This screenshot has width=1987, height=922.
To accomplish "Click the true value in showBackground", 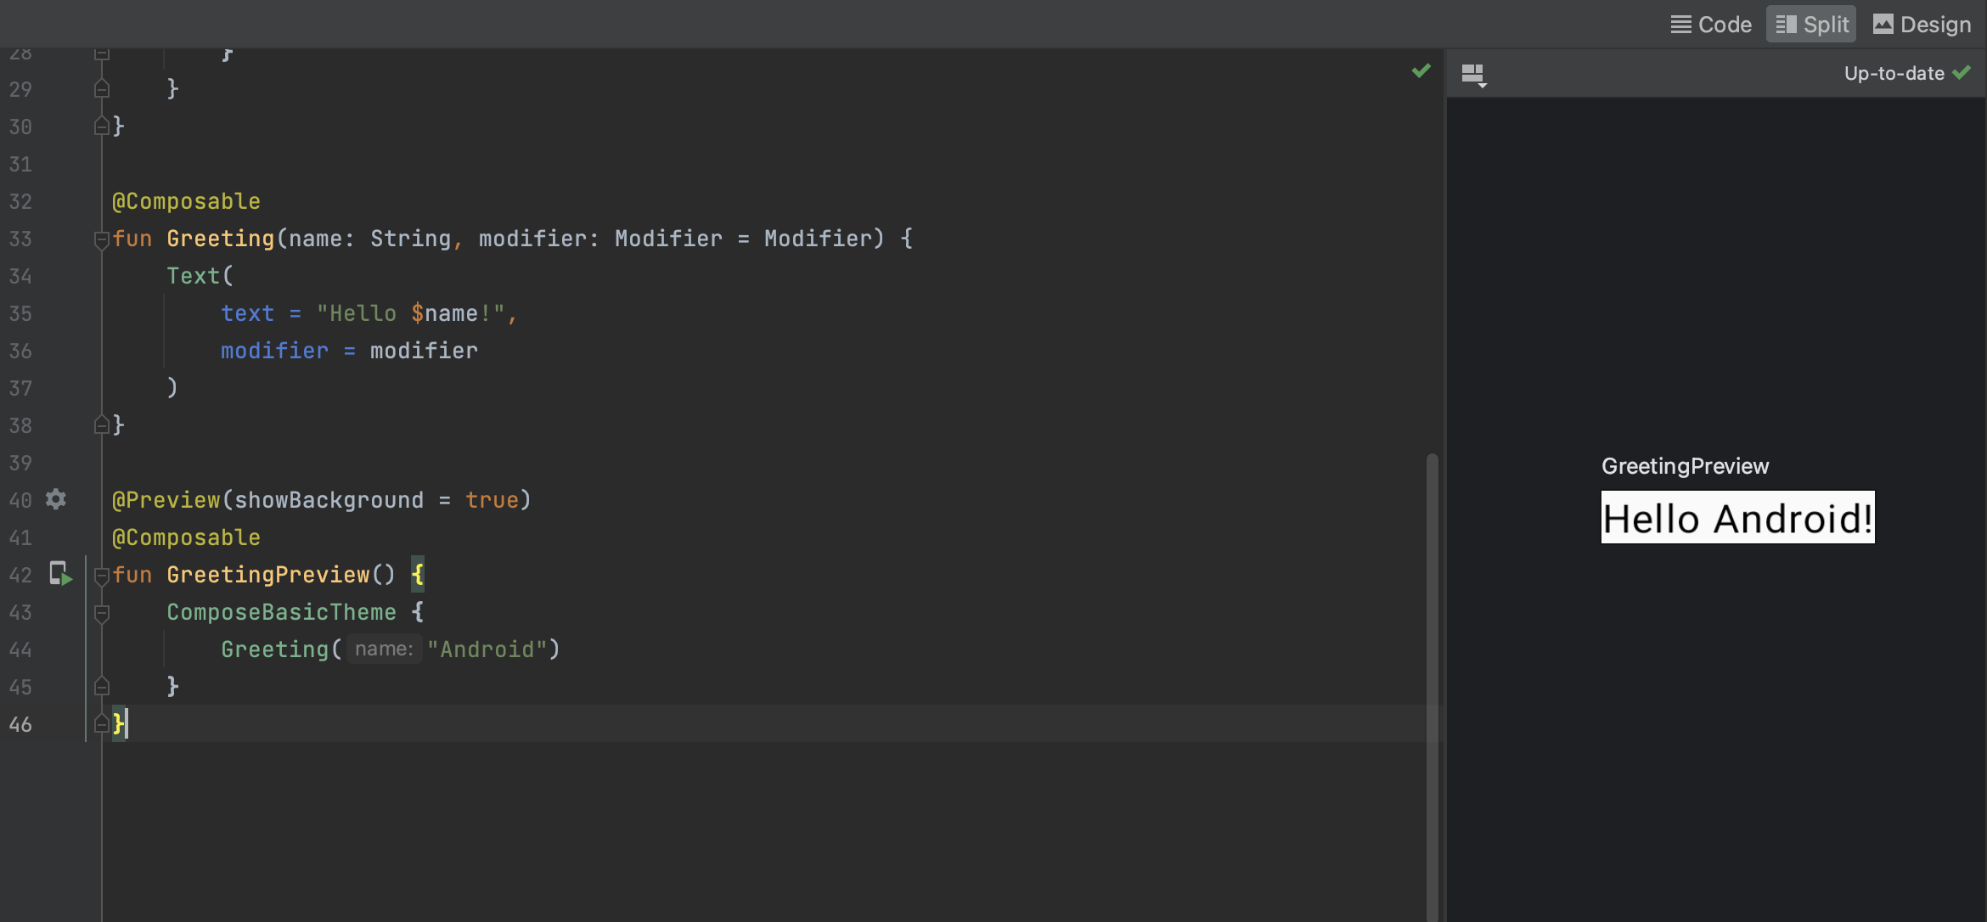I will [493, 500].
